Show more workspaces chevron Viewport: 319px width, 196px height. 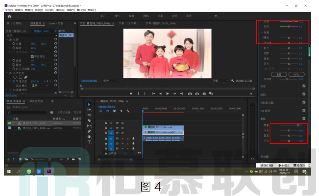click(216, 16)
